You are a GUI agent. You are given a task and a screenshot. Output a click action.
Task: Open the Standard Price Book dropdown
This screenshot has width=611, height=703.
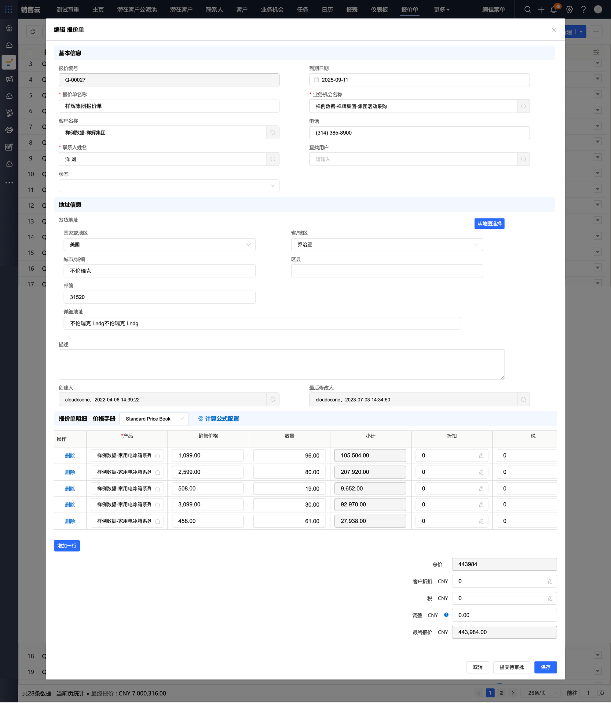[x=154, y=419]
